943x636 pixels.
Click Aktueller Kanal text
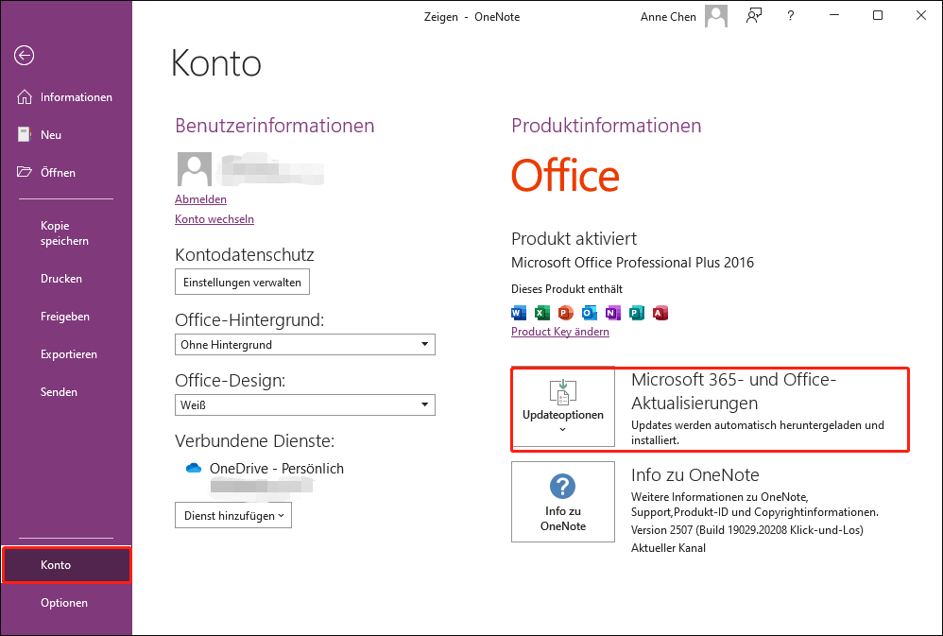[668, 548]
